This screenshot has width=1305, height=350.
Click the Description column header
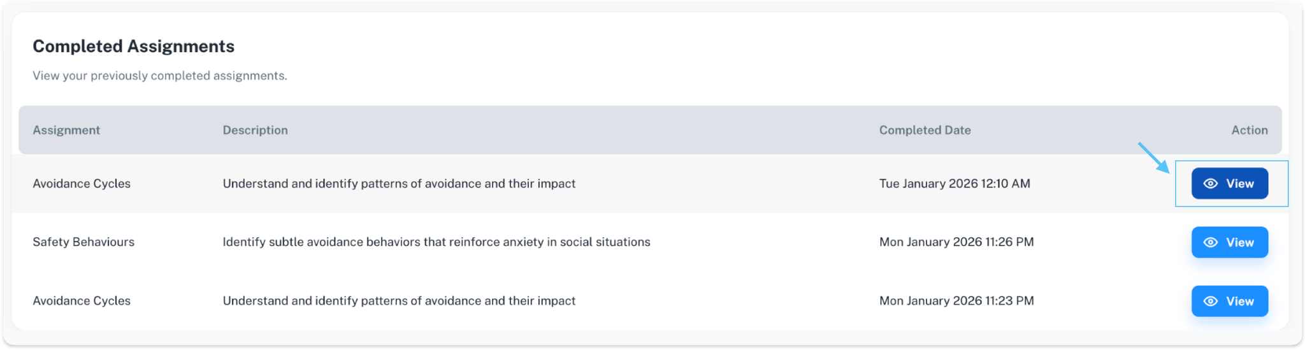click(x=255, y=130)
